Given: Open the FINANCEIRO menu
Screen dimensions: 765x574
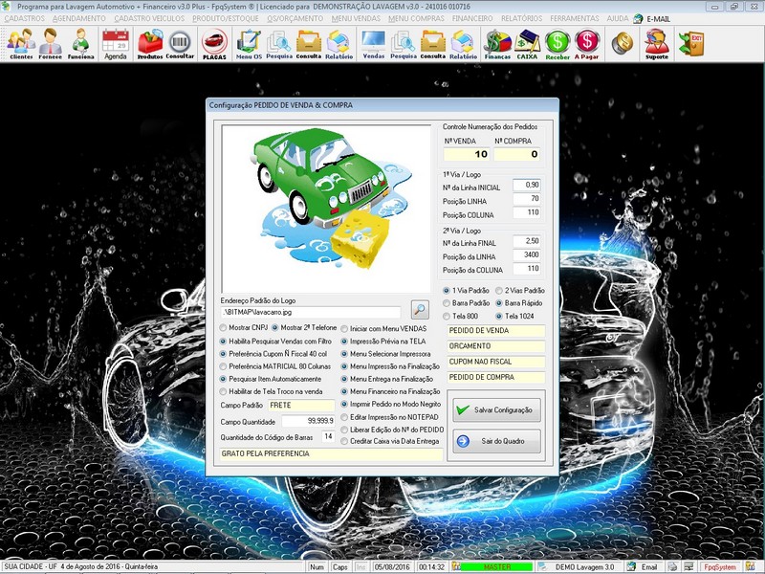Looking at the screenshot, I should [478, 19].
